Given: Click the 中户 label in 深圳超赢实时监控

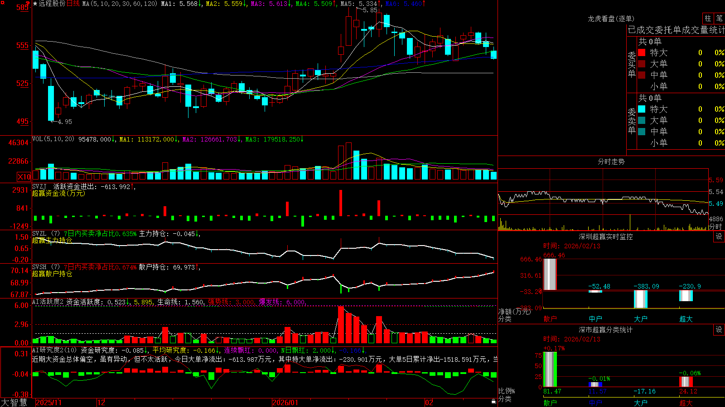Looking at the screenshot, I should pos(595,319).
